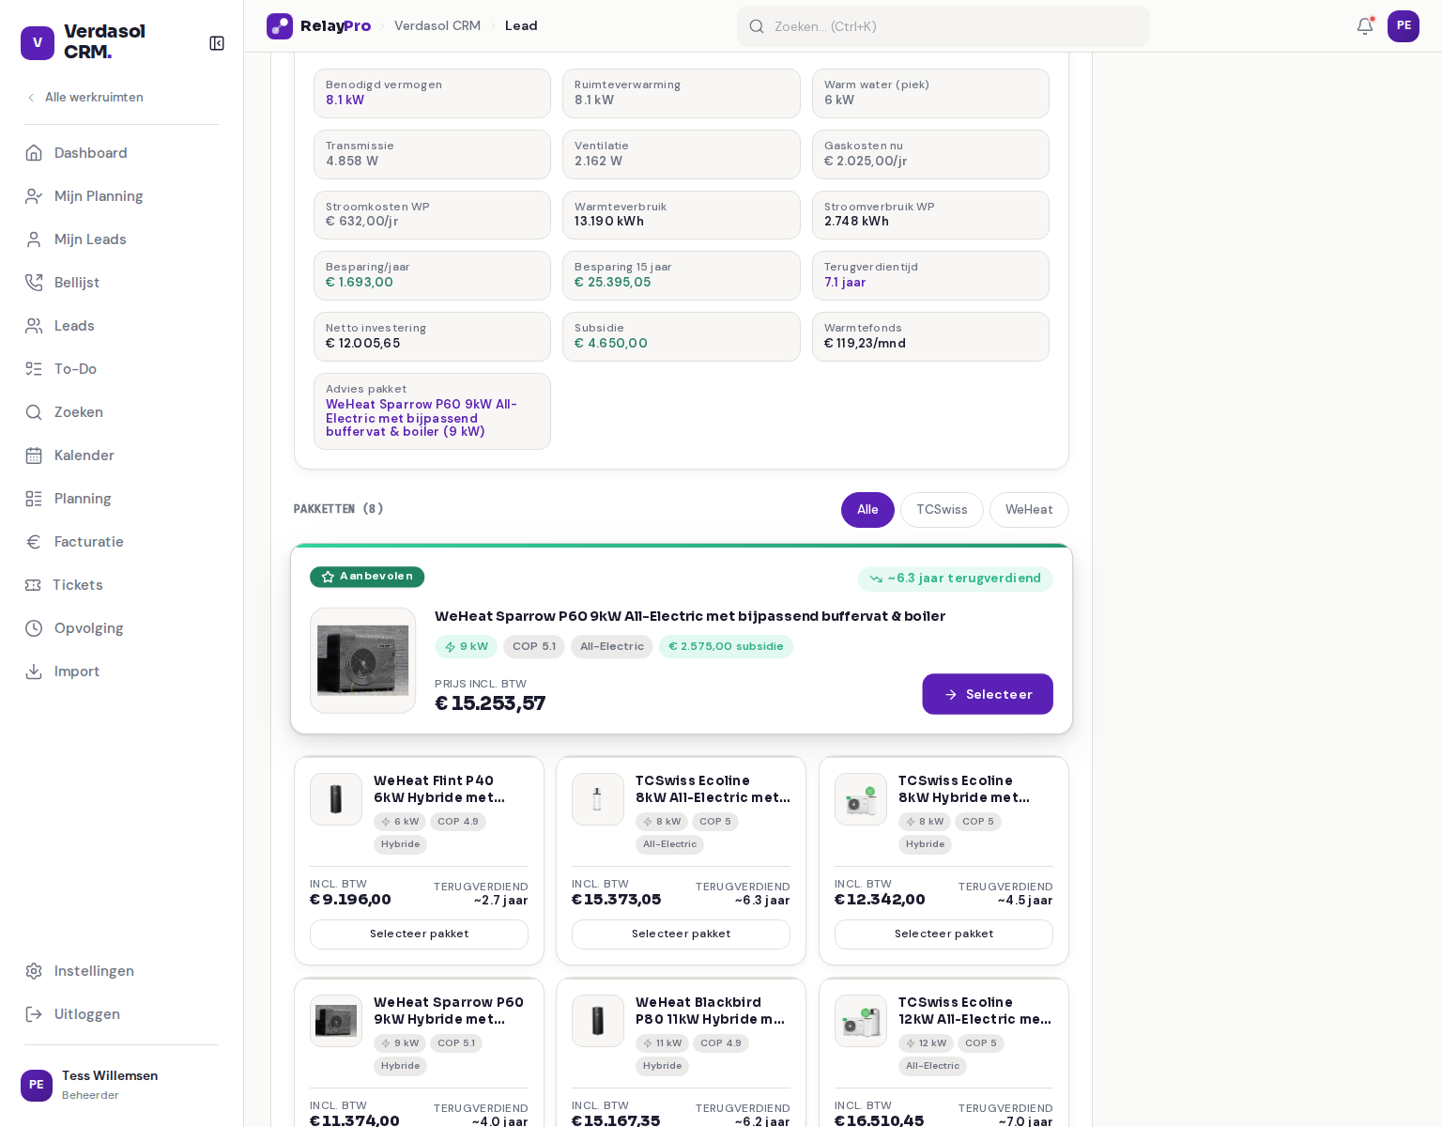Click the Facturatie euro icon

coord(34,542)
